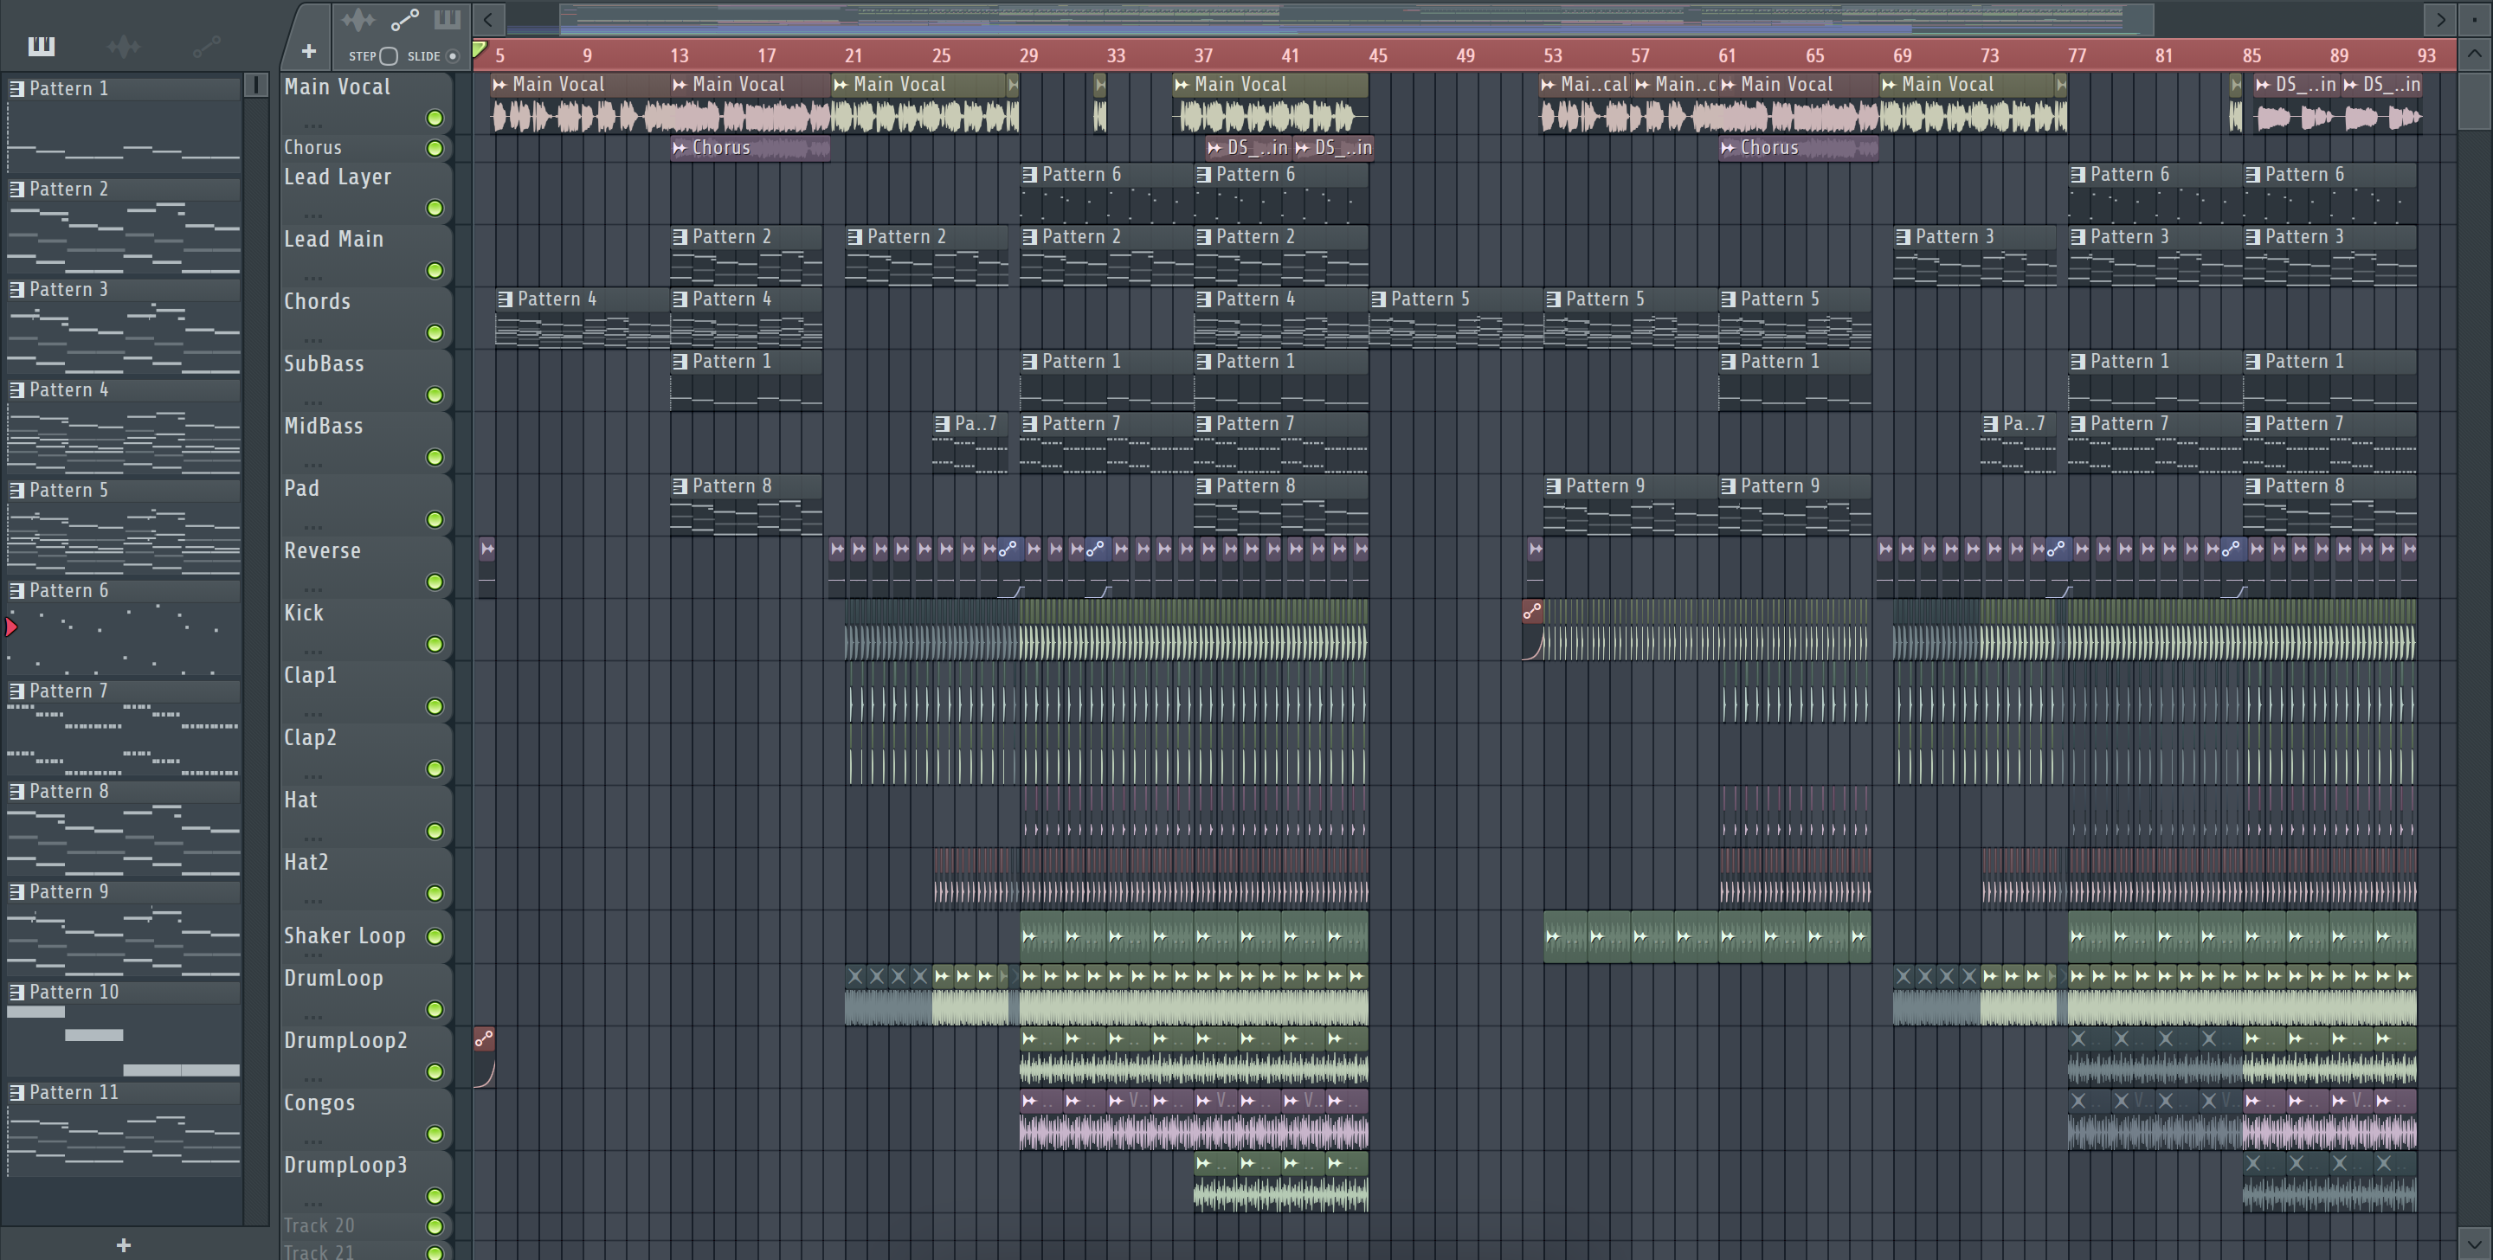Screen dimensions: 2493x1260
Task: Mute the Congos track
Action: click(435, 1135)
